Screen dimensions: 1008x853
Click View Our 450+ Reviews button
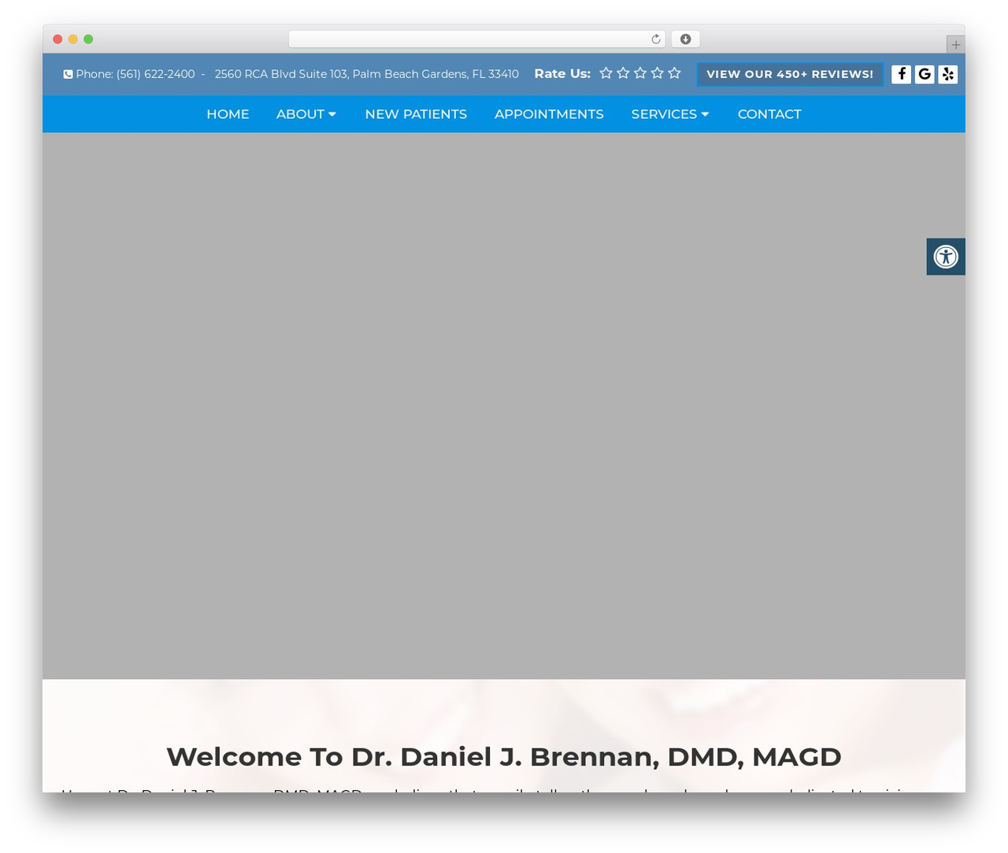(x=790, y=74)
